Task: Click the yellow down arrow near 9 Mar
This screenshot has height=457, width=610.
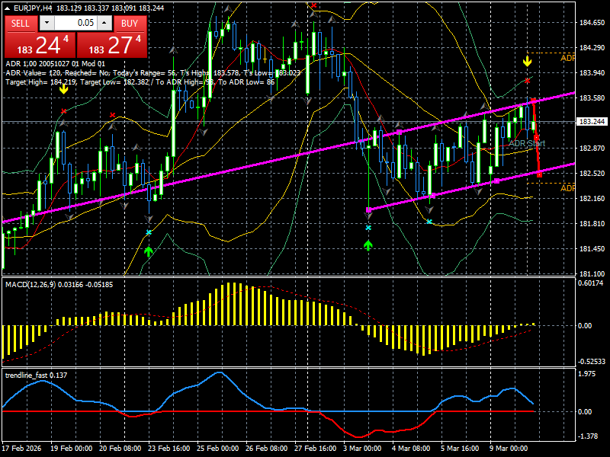Action: click(x=527, y=62)
